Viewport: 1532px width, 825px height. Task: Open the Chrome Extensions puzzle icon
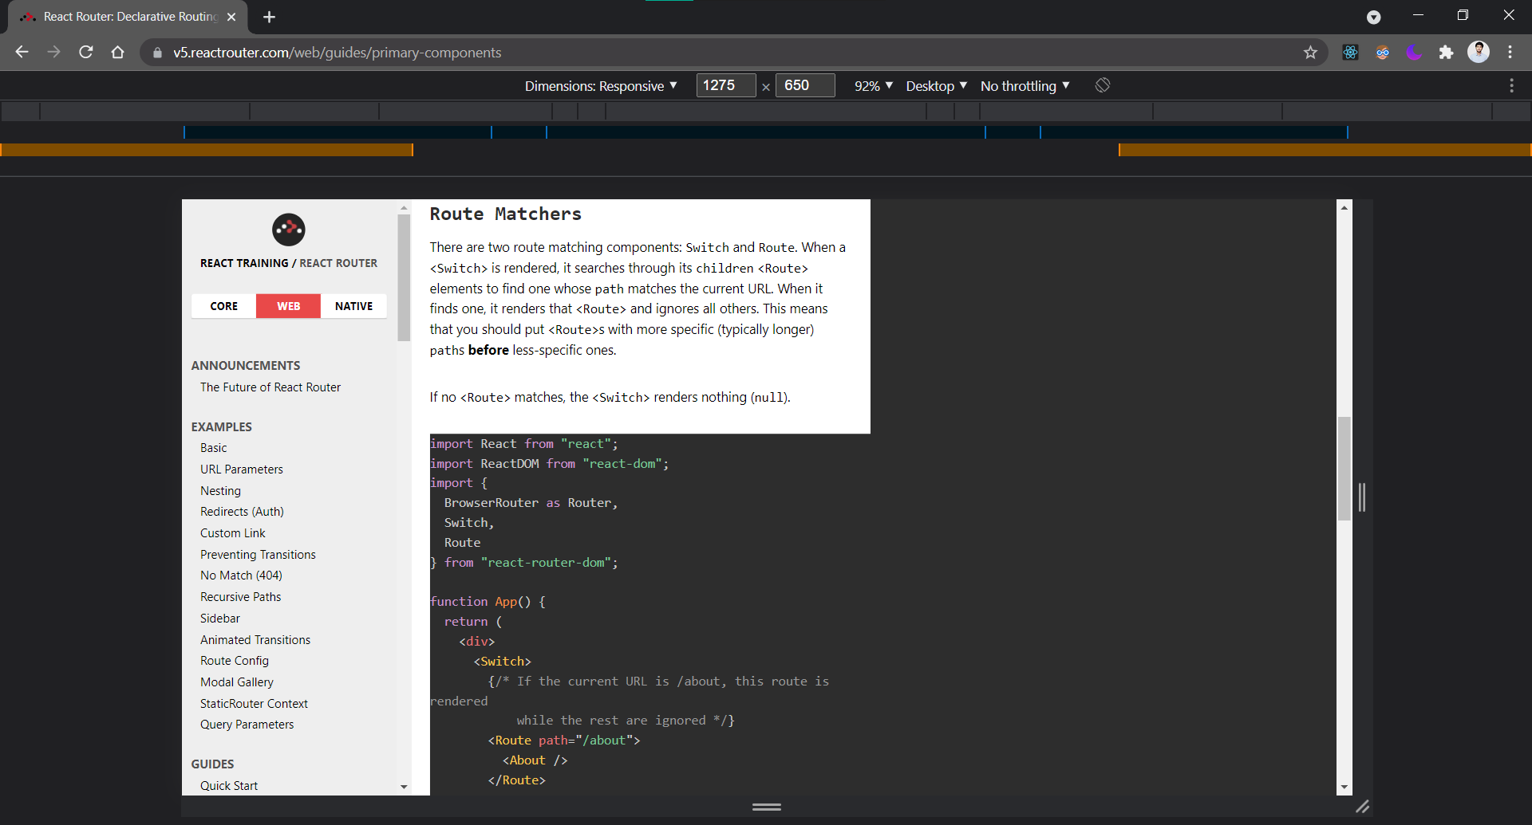[x=1447, y=52]
